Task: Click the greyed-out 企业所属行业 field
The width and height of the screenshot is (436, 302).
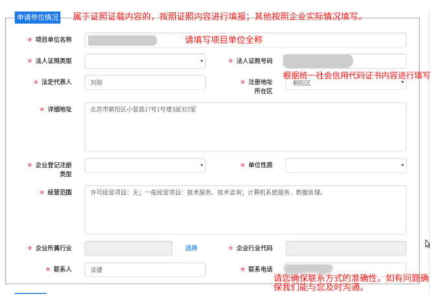Action: pyautogui.click(x=128, y=248)
